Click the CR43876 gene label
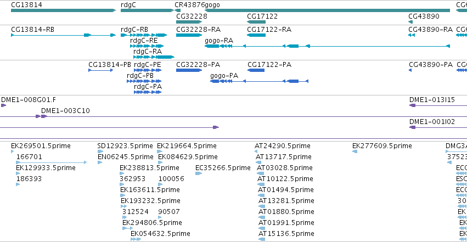Image resolution: width=467 pixels, height=242 pixels. (189, 5)
